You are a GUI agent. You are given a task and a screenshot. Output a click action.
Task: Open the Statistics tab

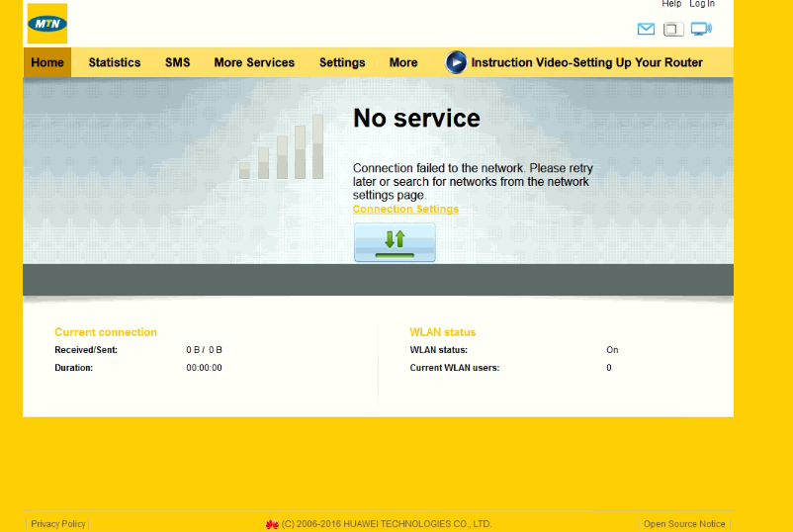[x=115, y=62]
